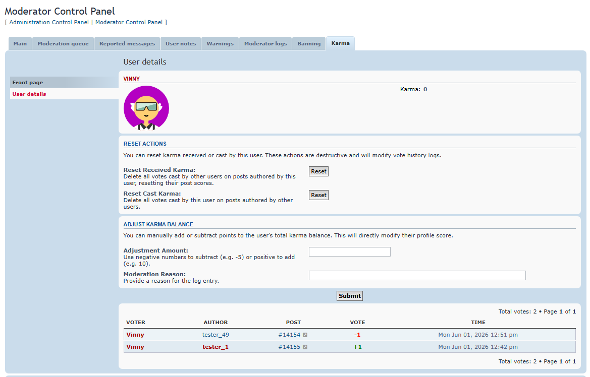Open the Warnings tab
590x377 pixels.
(x=220, y=44)
